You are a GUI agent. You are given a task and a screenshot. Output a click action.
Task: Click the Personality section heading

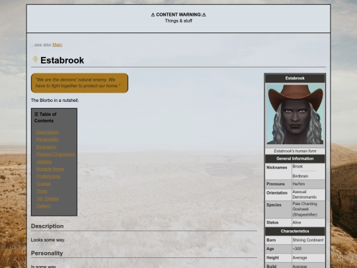47,253
